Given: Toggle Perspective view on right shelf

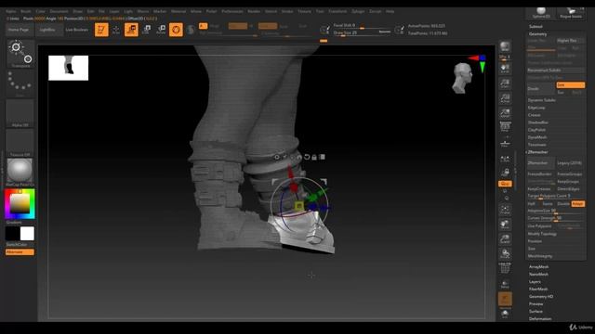Looking at the screenshot, I should [x=505, y=128].
